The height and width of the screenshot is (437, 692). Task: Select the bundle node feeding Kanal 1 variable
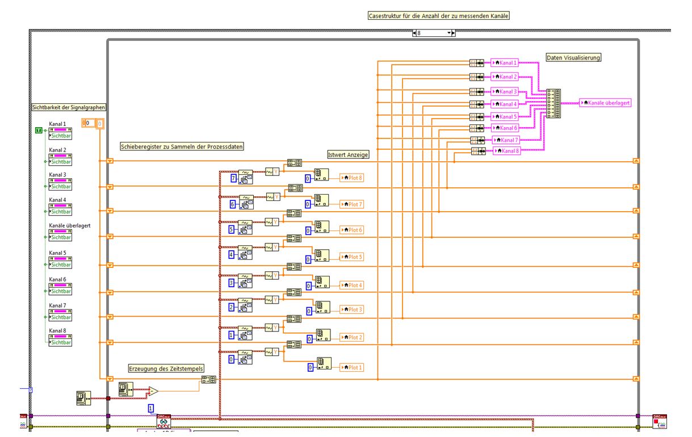[477, 63]
